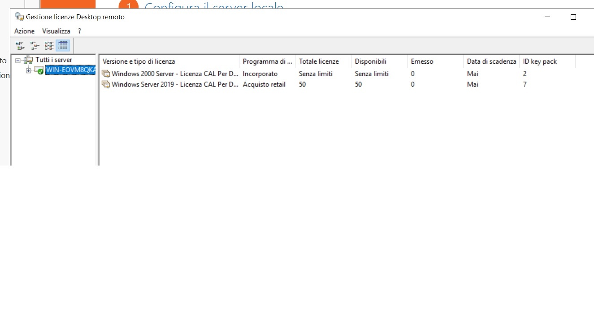The width and height of the screenshot is (594, 323).
Task: Click 50 under Disponibili
Action: click(358, 84)
